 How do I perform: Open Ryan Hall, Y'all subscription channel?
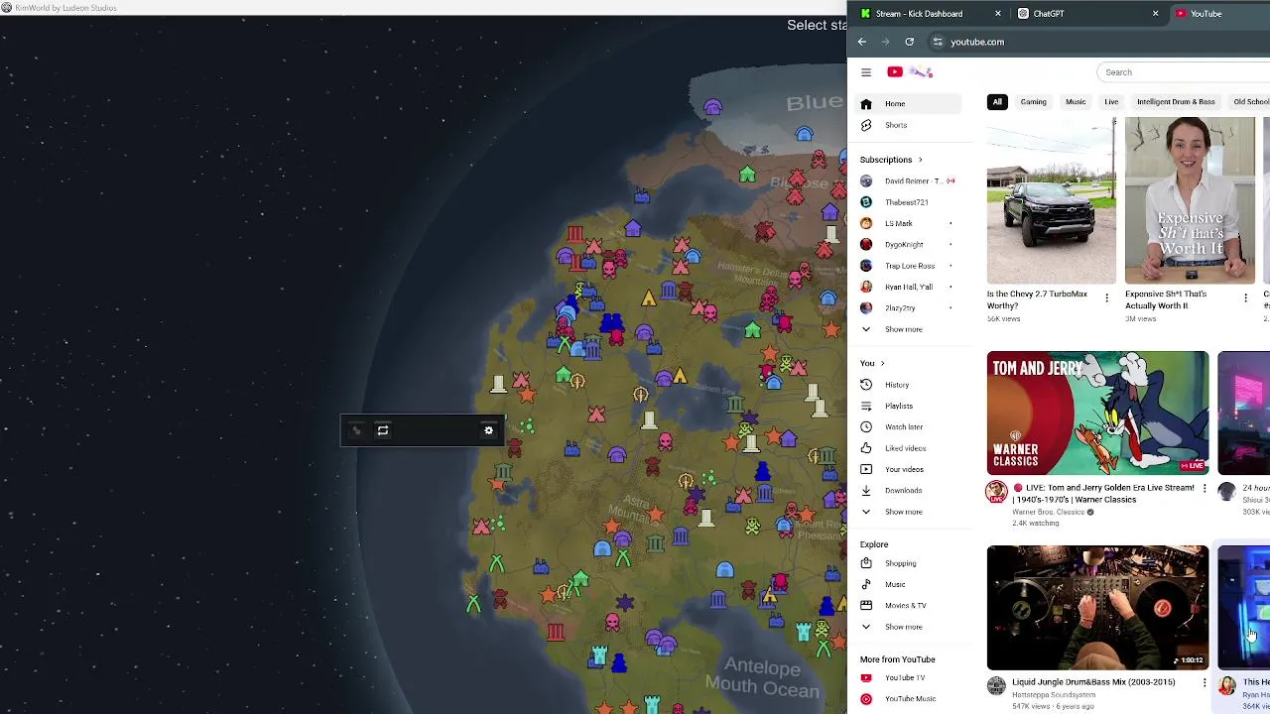pyautogui.click(x=909, y=287)
